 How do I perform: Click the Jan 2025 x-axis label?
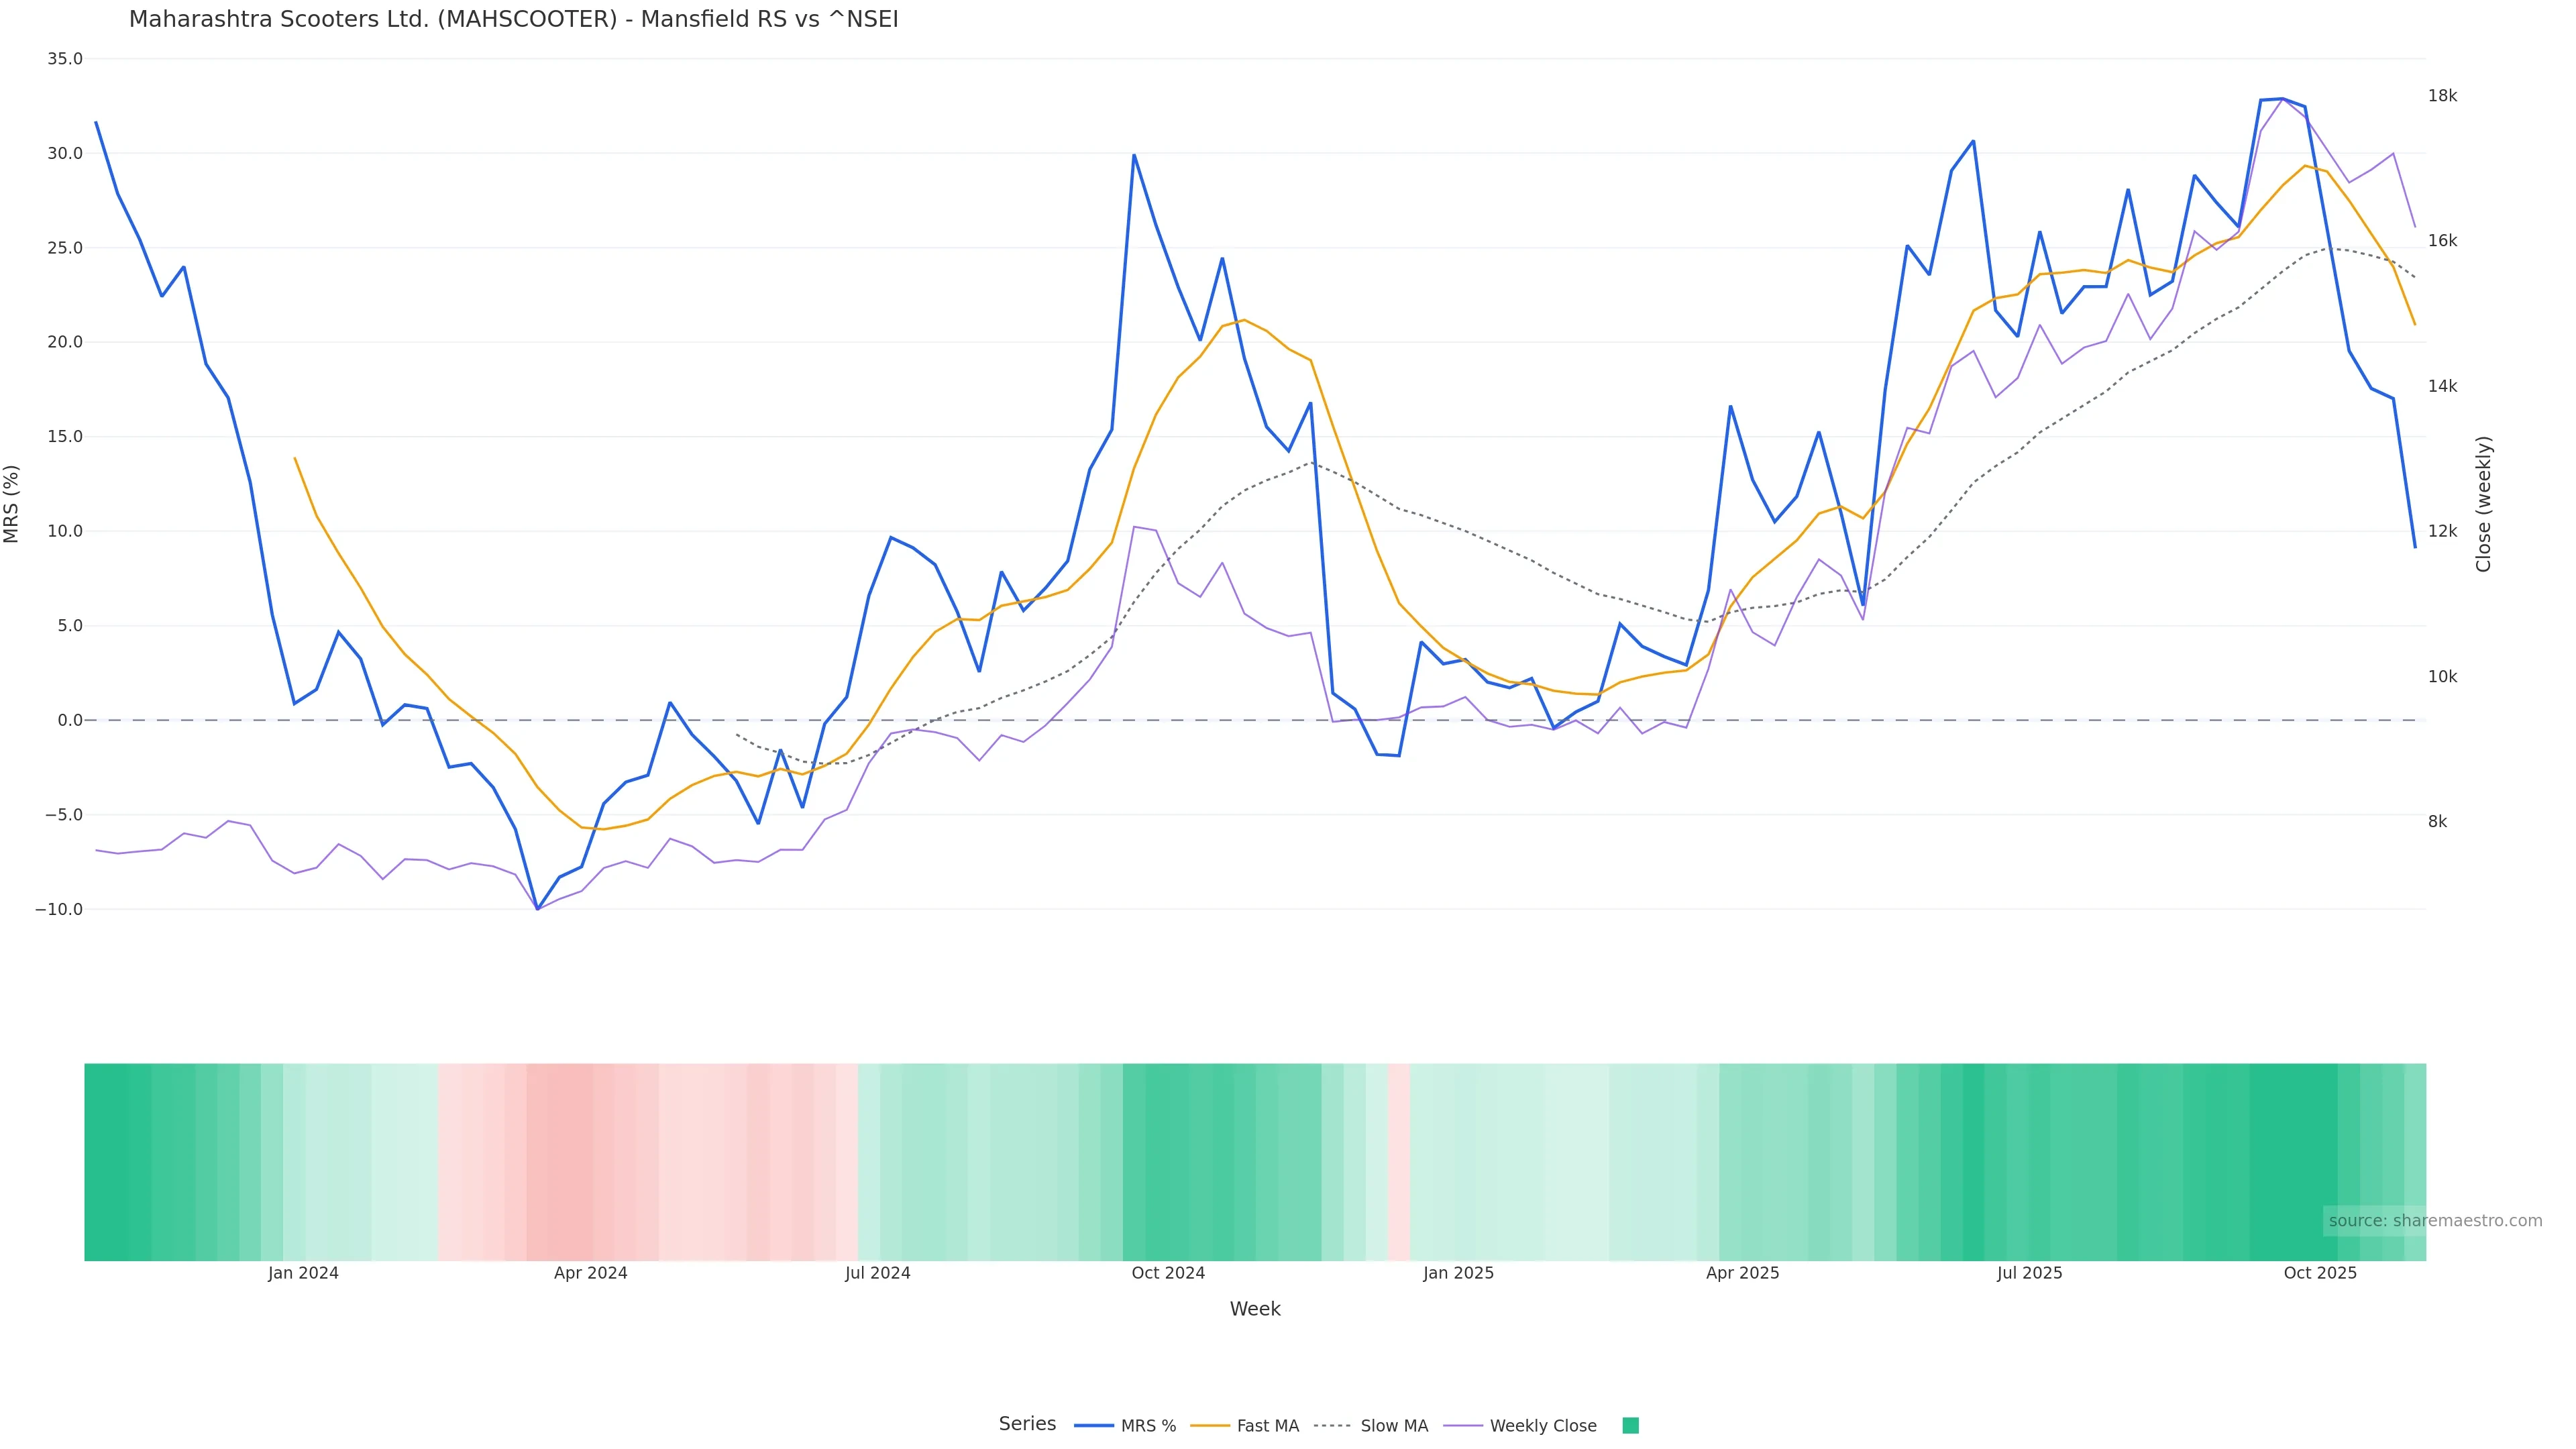tap(1458, 1273)
